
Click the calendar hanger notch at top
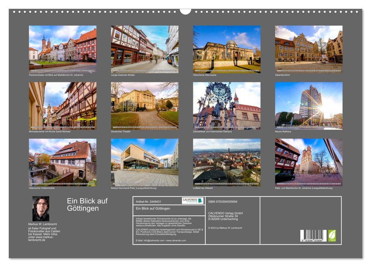185,11
